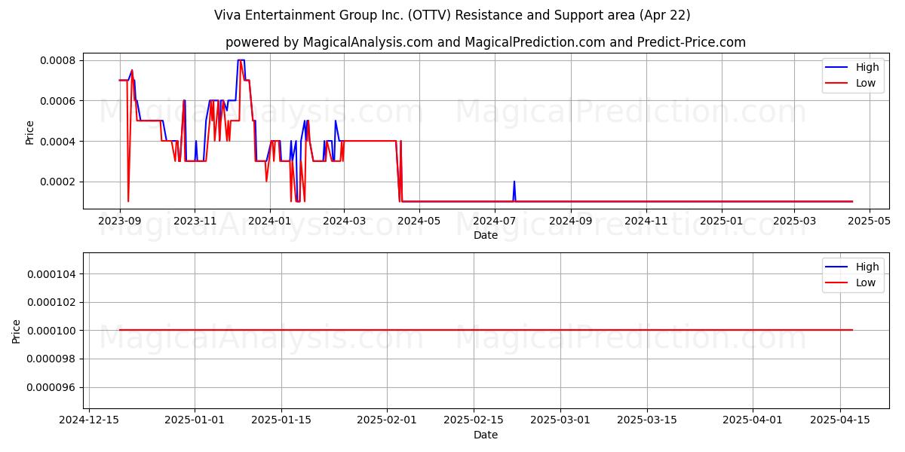905x452 pixels.
Task: Click the top chart x tick 2024-09
Action: [570, 221]
